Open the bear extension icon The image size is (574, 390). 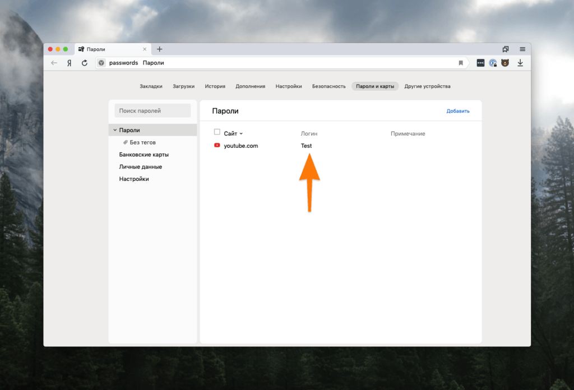coord(505,63)
